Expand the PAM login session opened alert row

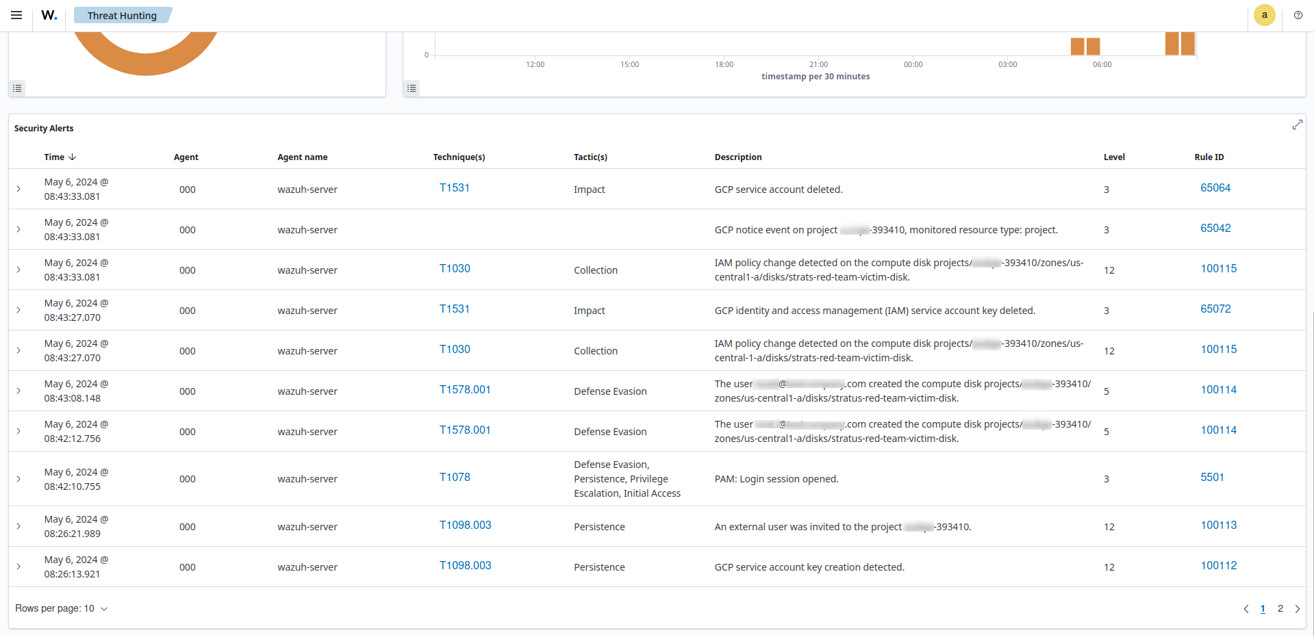[x=18, y=479]
